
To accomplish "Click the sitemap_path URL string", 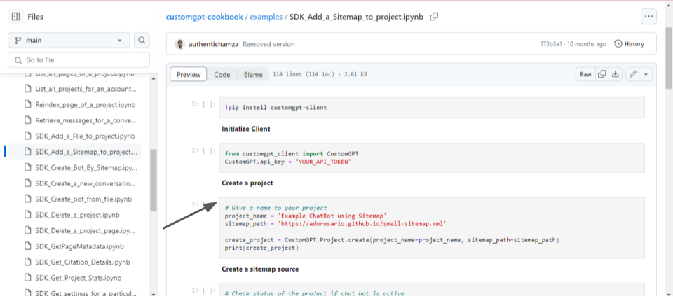I will 362,224.
